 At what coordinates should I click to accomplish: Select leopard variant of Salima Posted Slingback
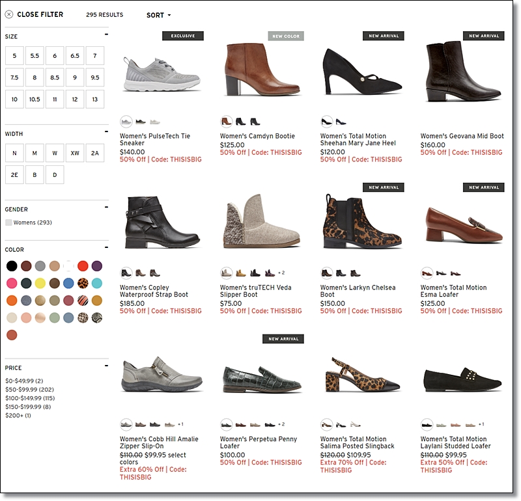327,424
